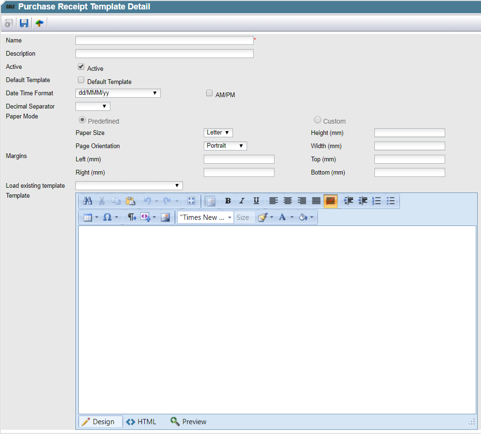Click the picture icon after code snippet
Viewport: 481px width, 434px height.
point(166,217)
